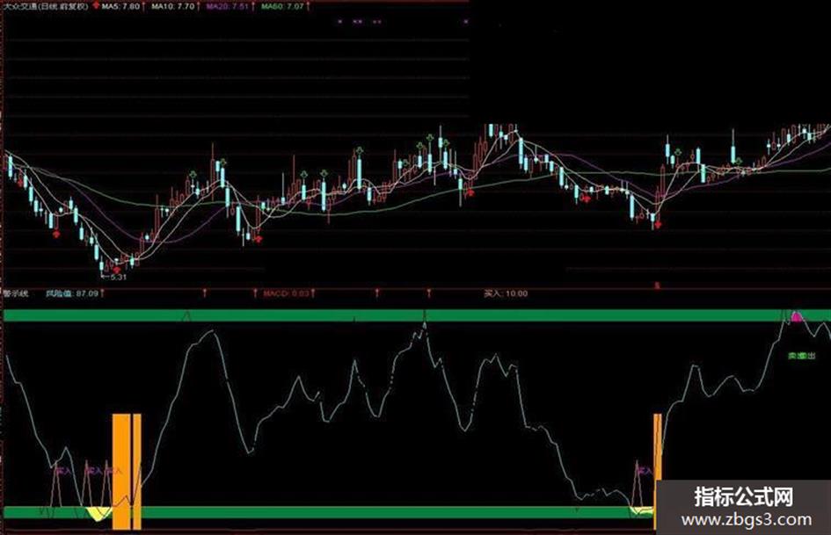Click the green 卖出 sell signal label
Image resolution: width=831 pixels, height=535 pixels.
[801, 356]
